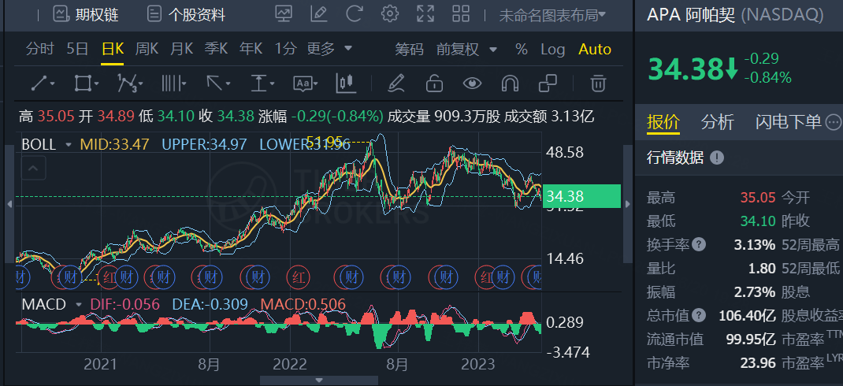
Task: Select the wave pattern drawing tool
Action: click(x=130, y=84)
